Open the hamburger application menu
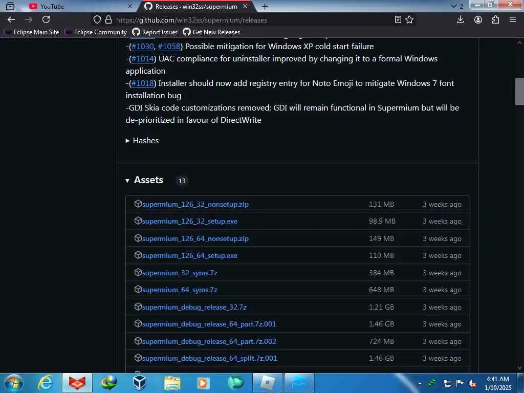The width and height of the screenshot is (524, 393). (x=513, y=20)
